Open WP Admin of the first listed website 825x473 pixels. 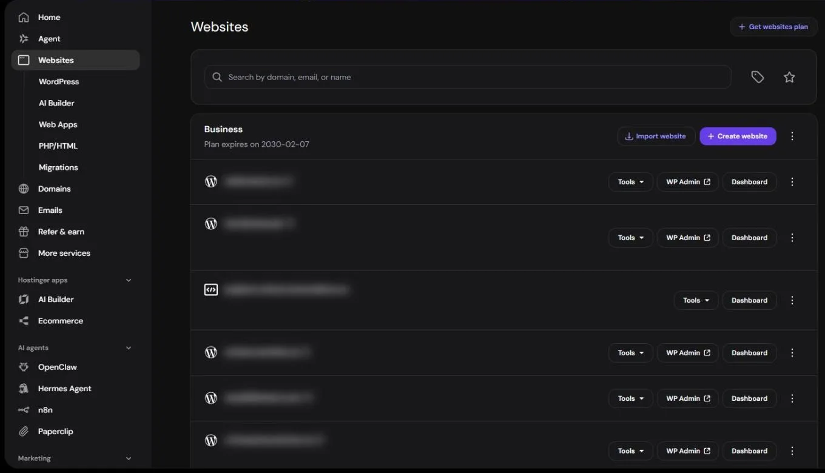pyautogui.click(x=688, y=182)
